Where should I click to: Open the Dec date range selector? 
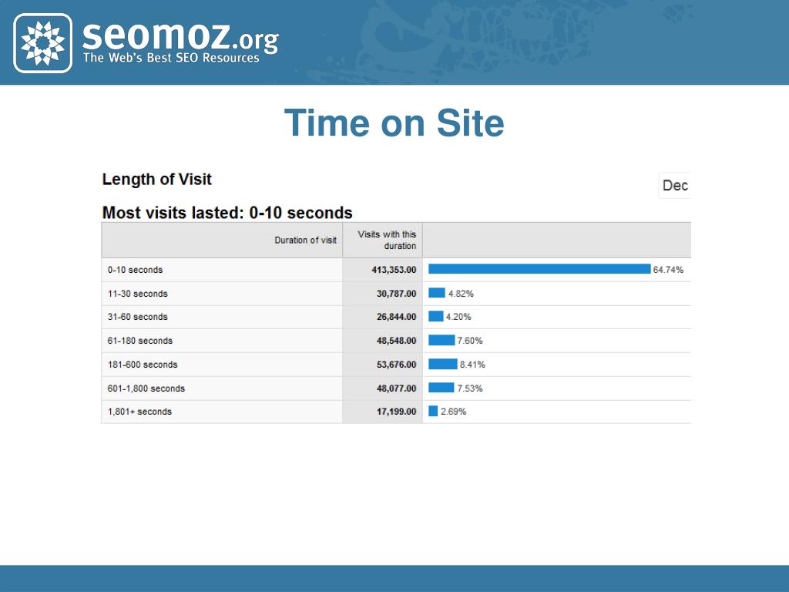pos(675,185)
